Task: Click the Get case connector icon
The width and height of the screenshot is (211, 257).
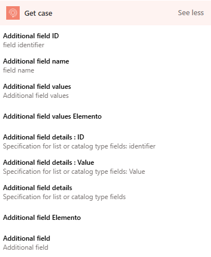Action: [x=13, y=13]
